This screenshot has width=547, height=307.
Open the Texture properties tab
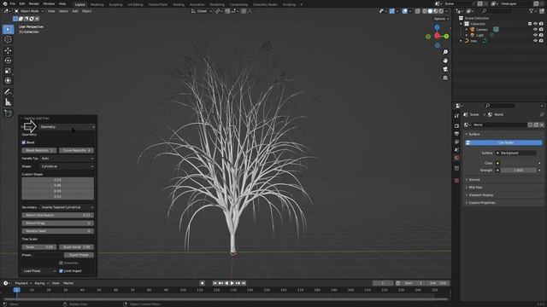point(456,181)
